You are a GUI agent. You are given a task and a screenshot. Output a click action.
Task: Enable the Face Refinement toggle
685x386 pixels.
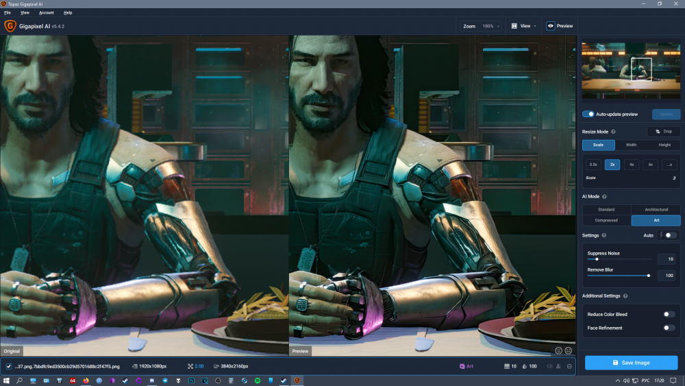point(669,328)
